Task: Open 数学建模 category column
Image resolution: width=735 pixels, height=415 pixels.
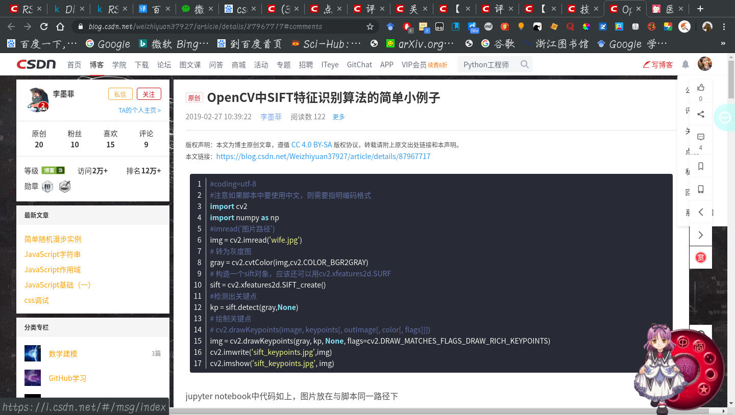Action: (63, 353)
